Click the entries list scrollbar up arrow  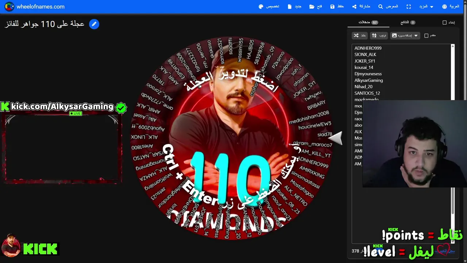coord(453,46)
